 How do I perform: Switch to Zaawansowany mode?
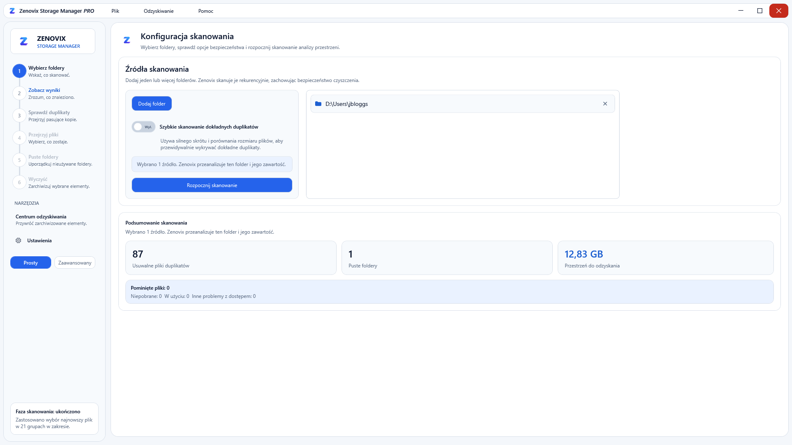(x=75, y=263)
